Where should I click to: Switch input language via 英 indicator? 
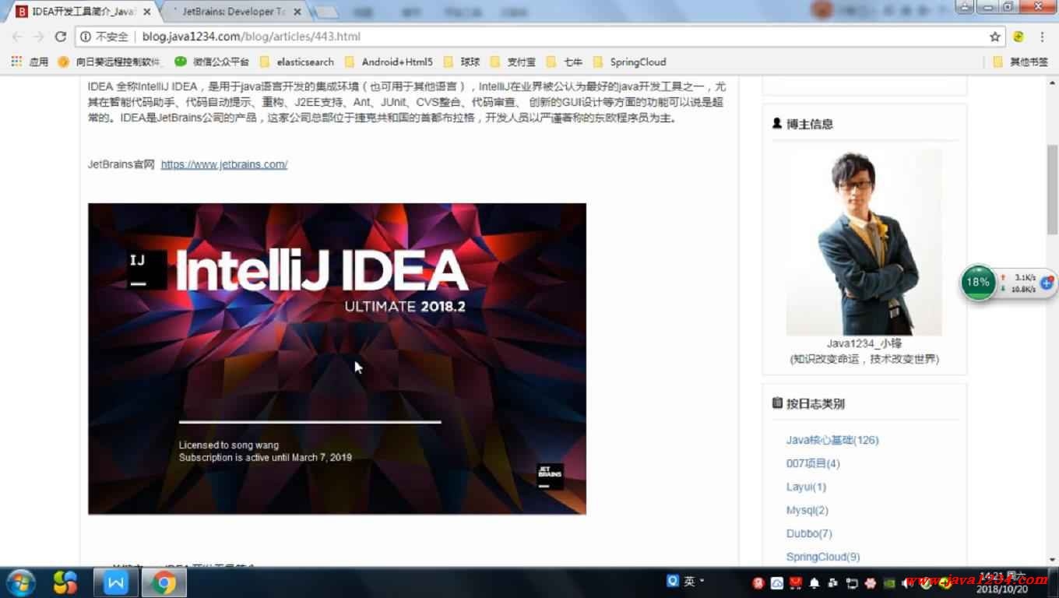point(688,582)
